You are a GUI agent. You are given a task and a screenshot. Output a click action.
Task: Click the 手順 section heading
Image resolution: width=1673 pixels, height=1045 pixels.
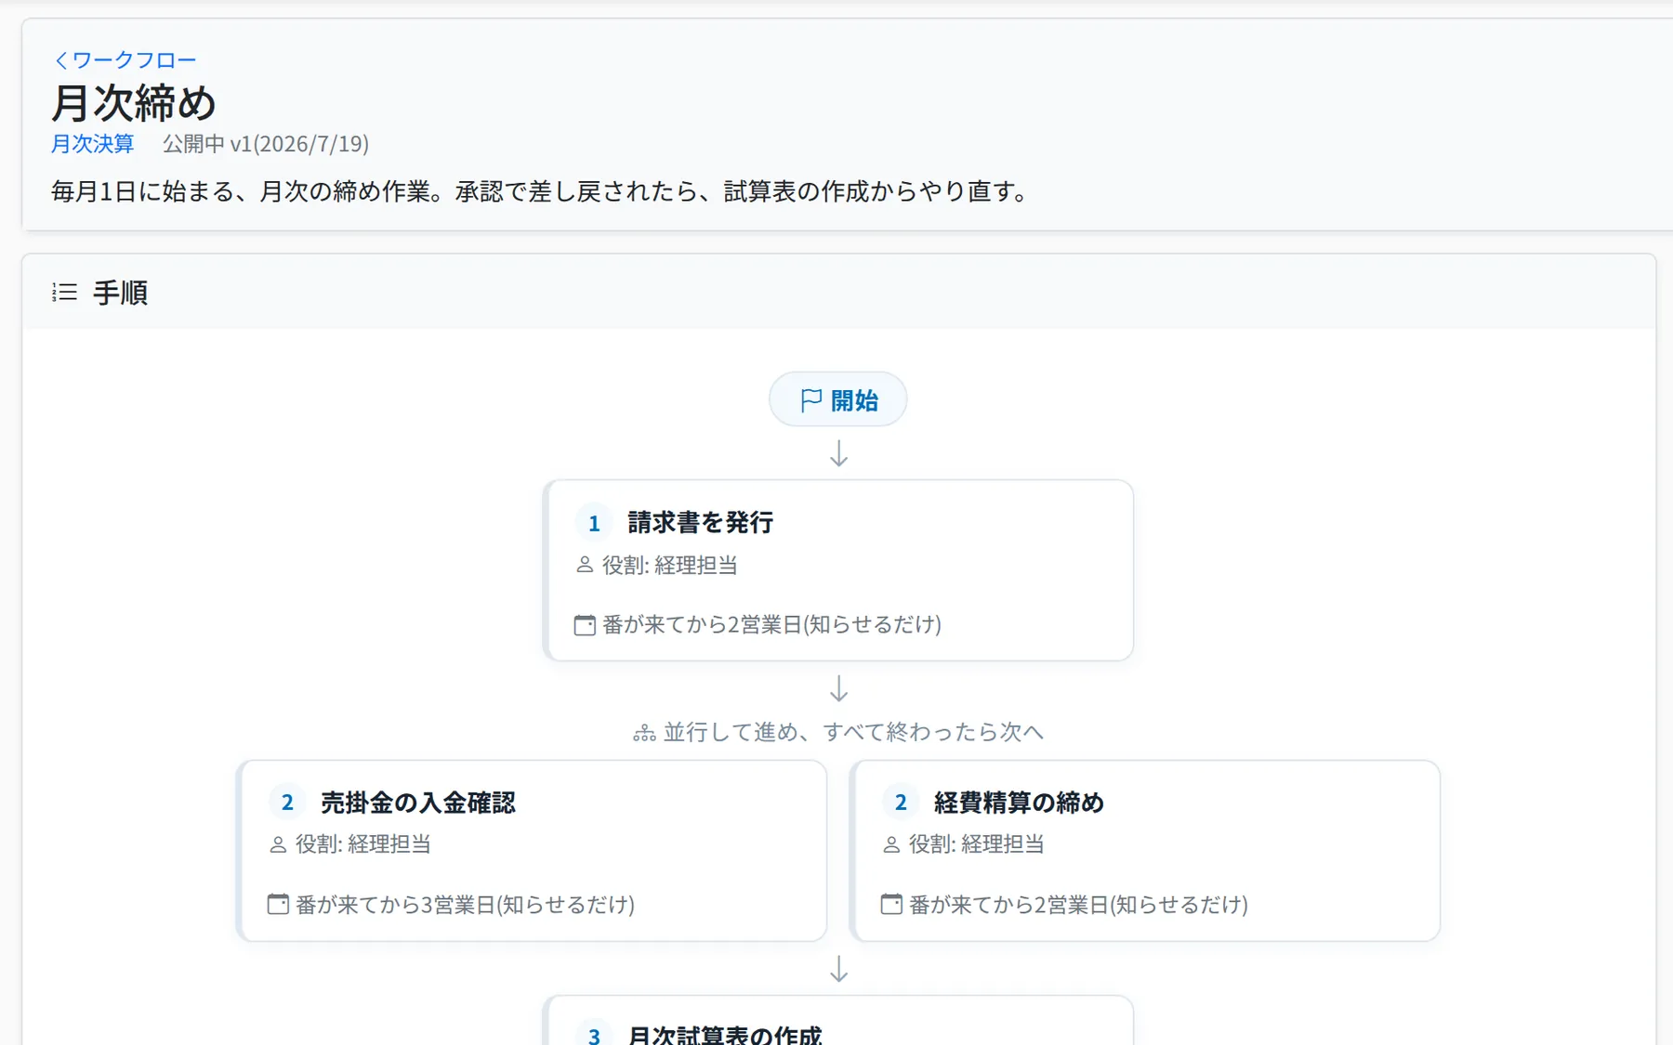coord(120,293)
